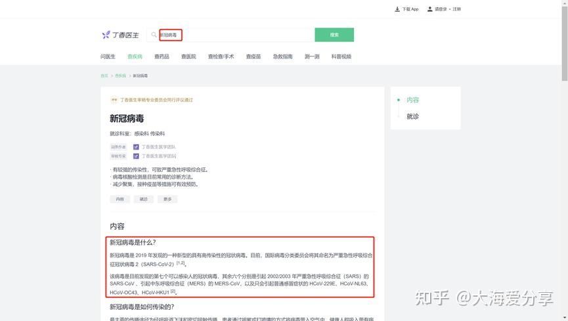Screen dimensions: 568x321
Task: Click the second 丁香医生医学团队 reviewer link
Action: [159, 156]
